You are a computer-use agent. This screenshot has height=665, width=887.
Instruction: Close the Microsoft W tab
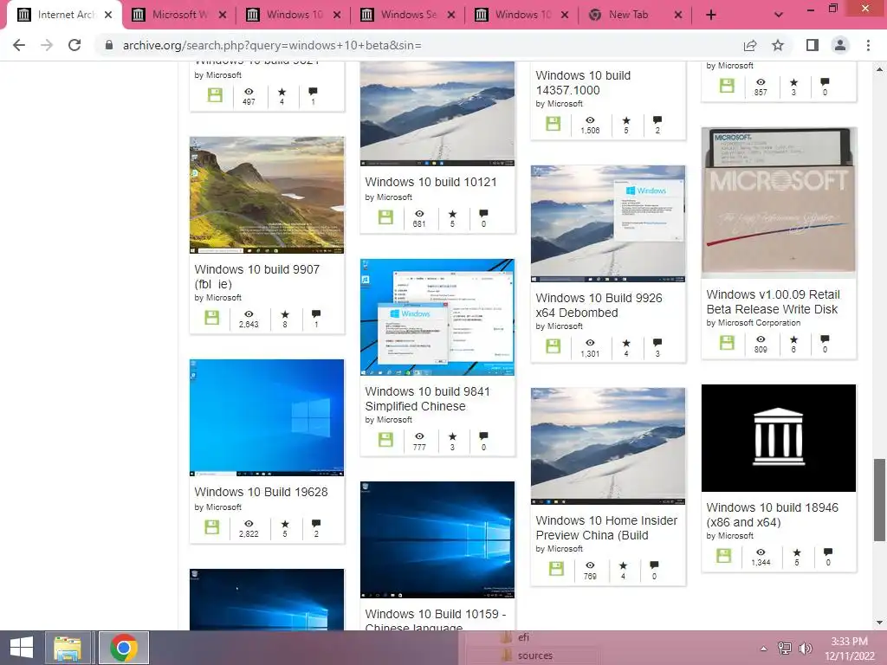(x=223, y=15)
